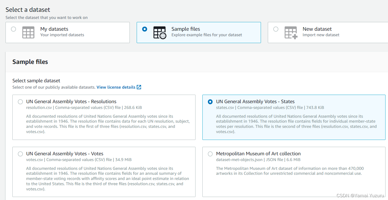Click the states.csv dataset description text

[296, 124]
